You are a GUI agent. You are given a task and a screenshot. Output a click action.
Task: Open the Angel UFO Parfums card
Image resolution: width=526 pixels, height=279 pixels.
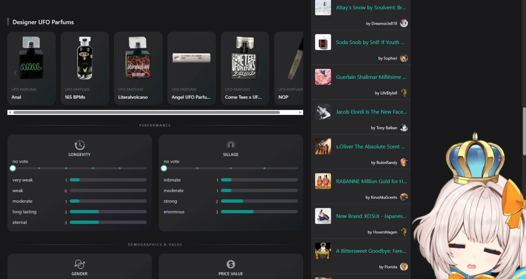pyautogui.click(x=192, y=68)
